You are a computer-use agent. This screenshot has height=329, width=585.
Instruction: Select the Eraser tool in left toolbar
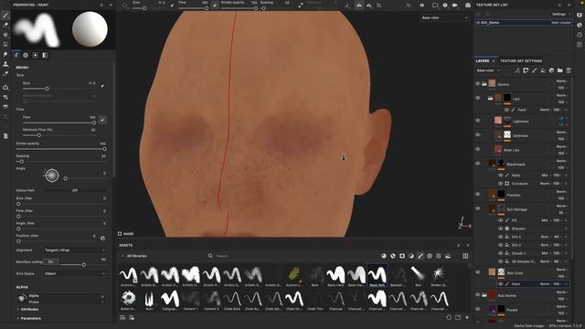[x=5, y=25]
